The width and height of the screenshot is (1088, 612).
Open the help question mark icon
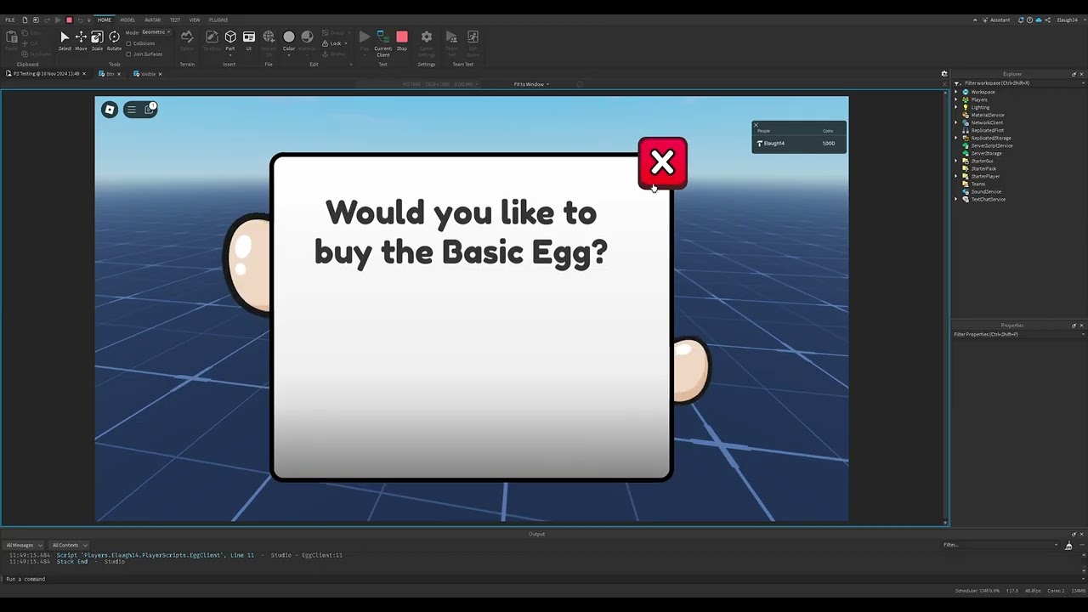pyautogui.click(x=1029, y=20)
